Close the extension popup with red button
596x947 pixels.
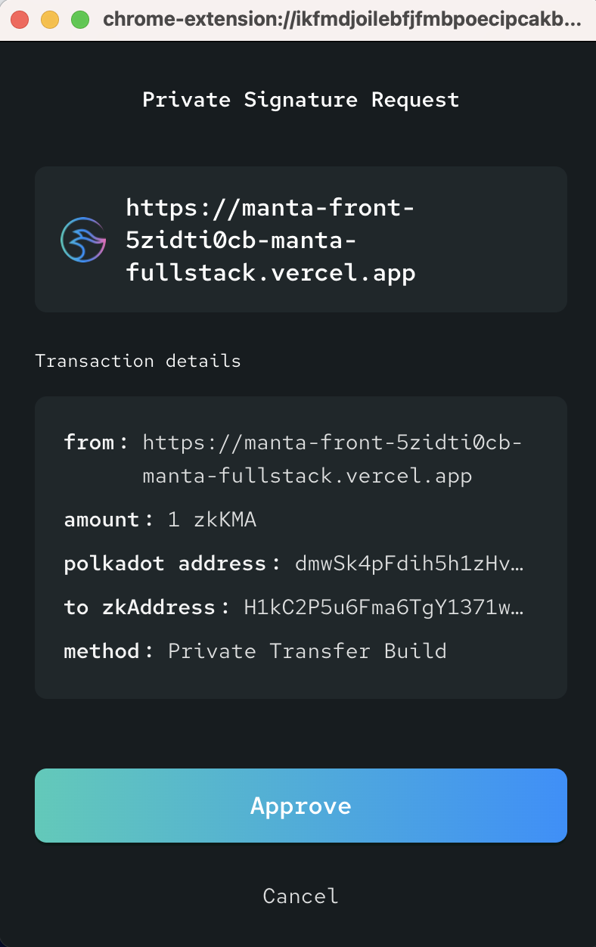click(x=20, y=20)
